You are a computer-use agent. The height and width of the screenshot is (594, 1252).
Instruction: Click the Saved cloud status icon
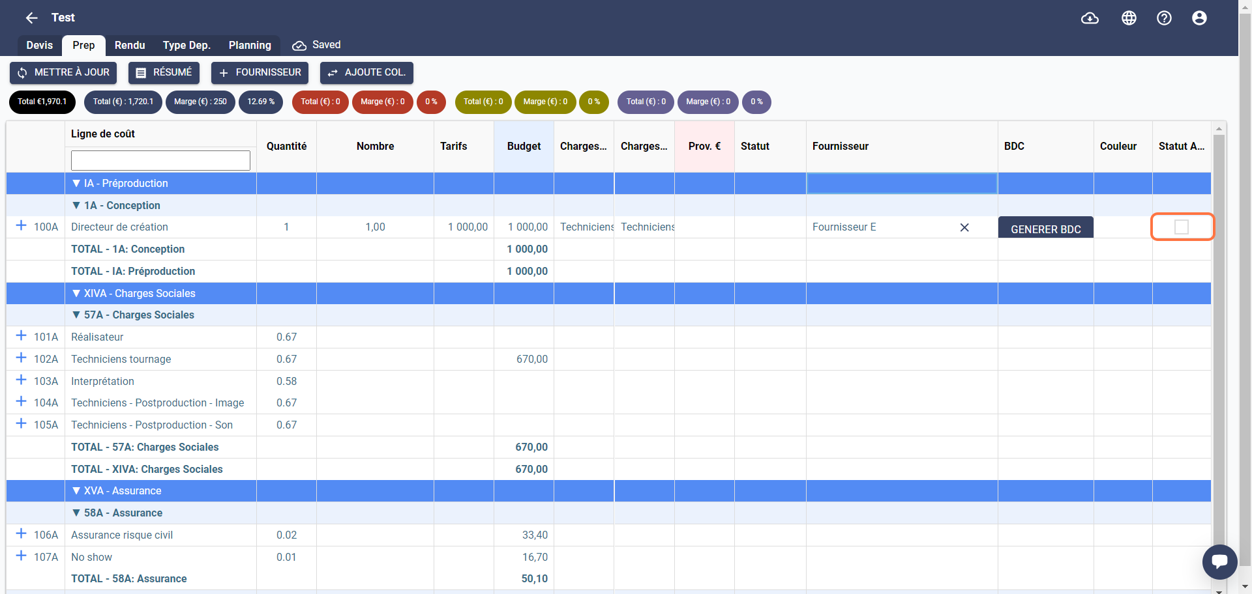click(299, 46)
